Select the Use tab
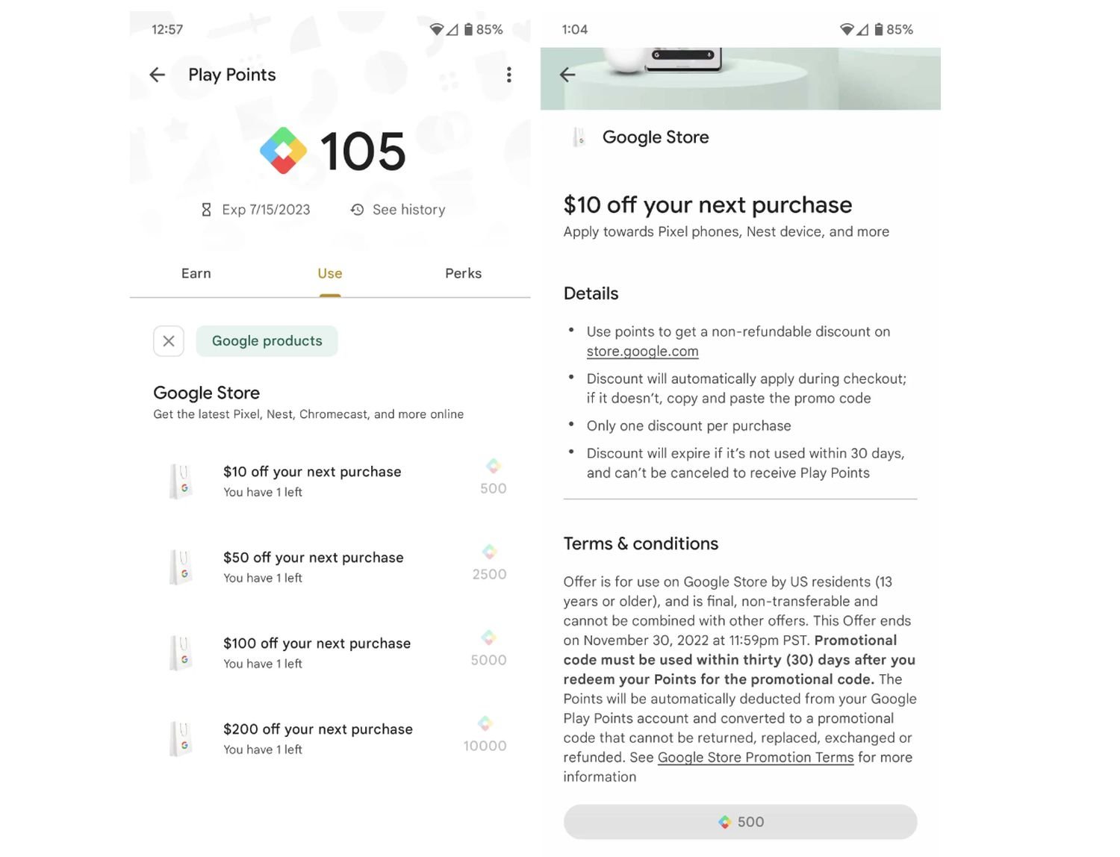 coord(330,273)
